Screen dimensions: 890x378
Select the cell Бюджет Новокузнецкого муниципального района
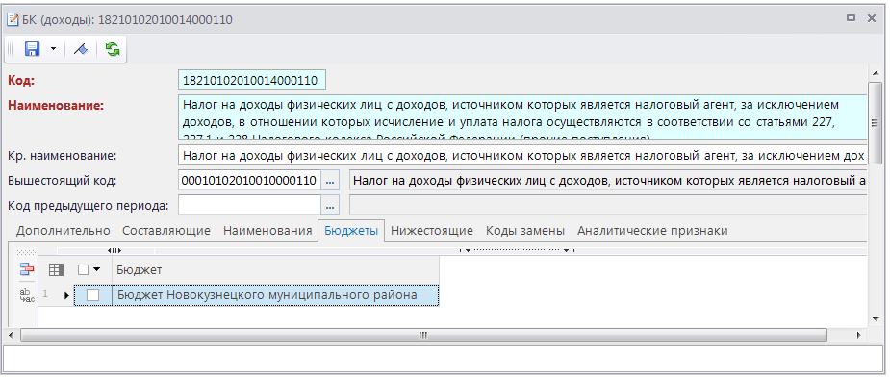[x=275, y=295]
